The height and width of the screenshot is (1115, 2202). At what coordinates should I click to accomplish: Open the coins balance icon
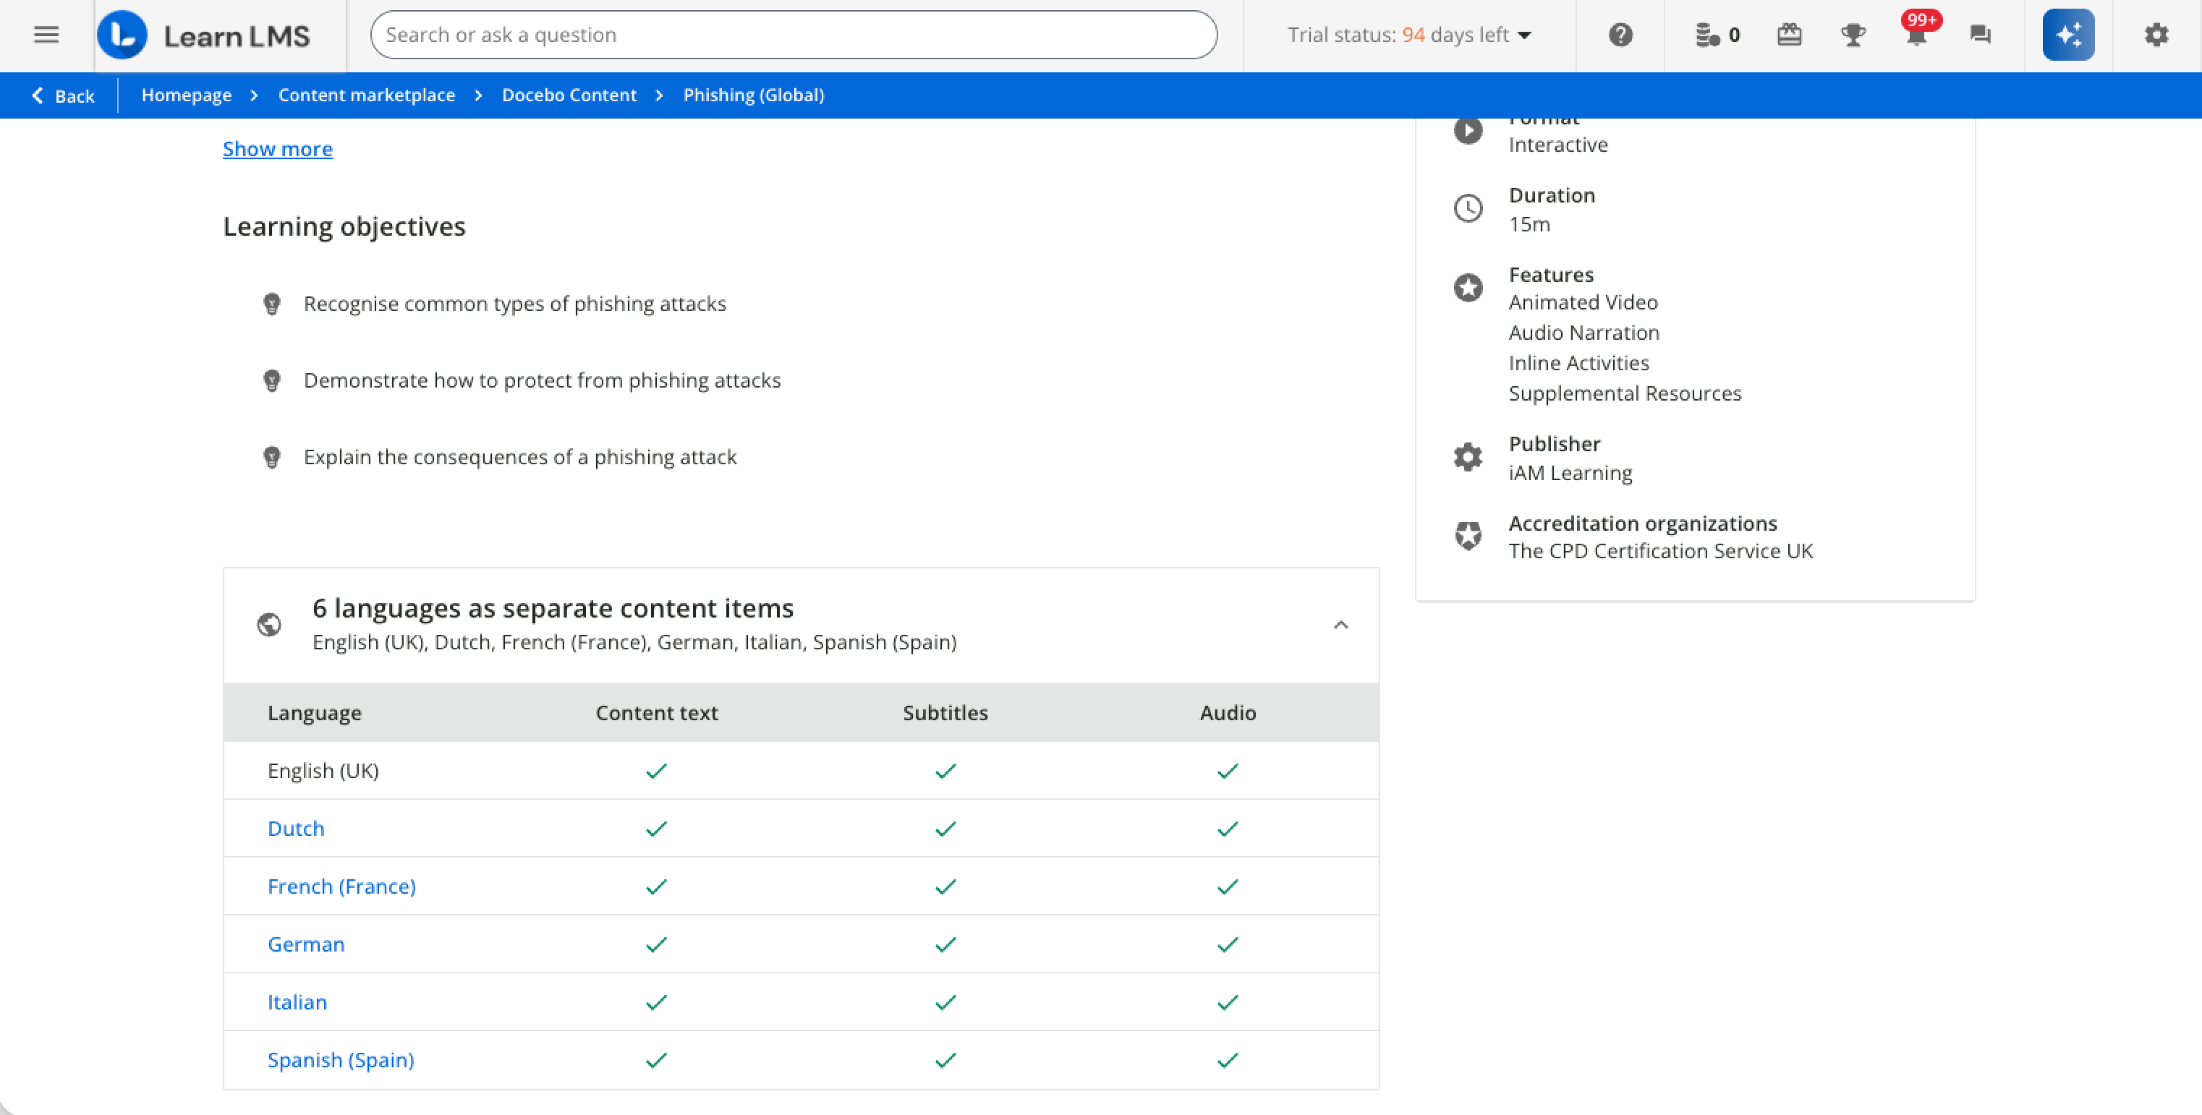coord(1717,35)
